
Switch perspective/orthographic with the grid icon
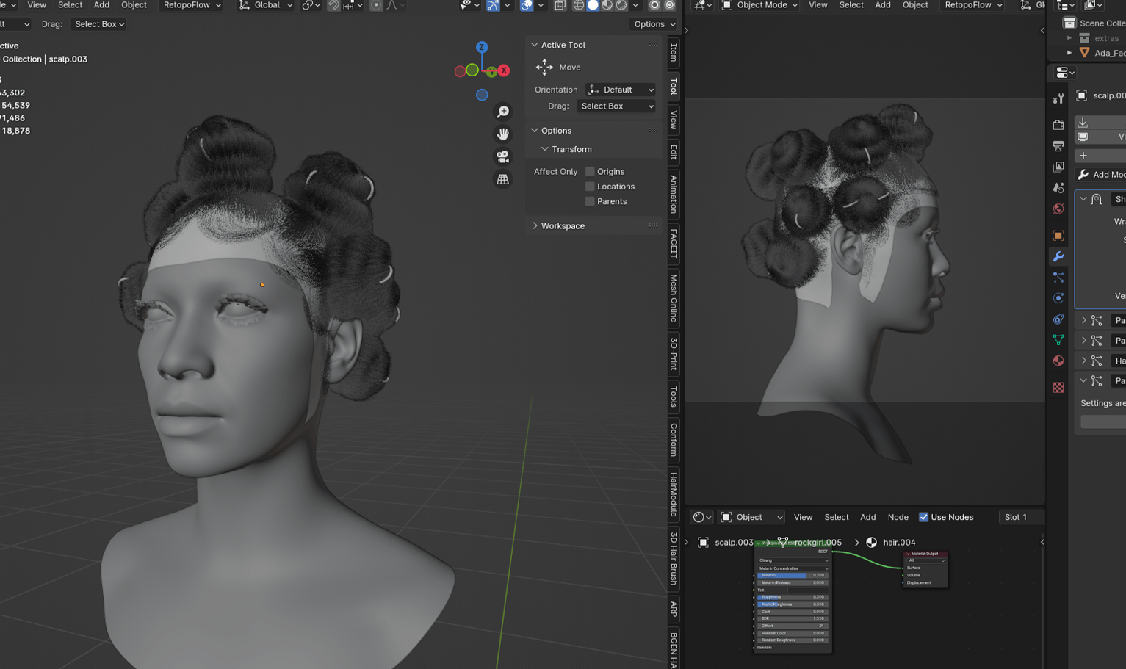click(x=503, y=179)
